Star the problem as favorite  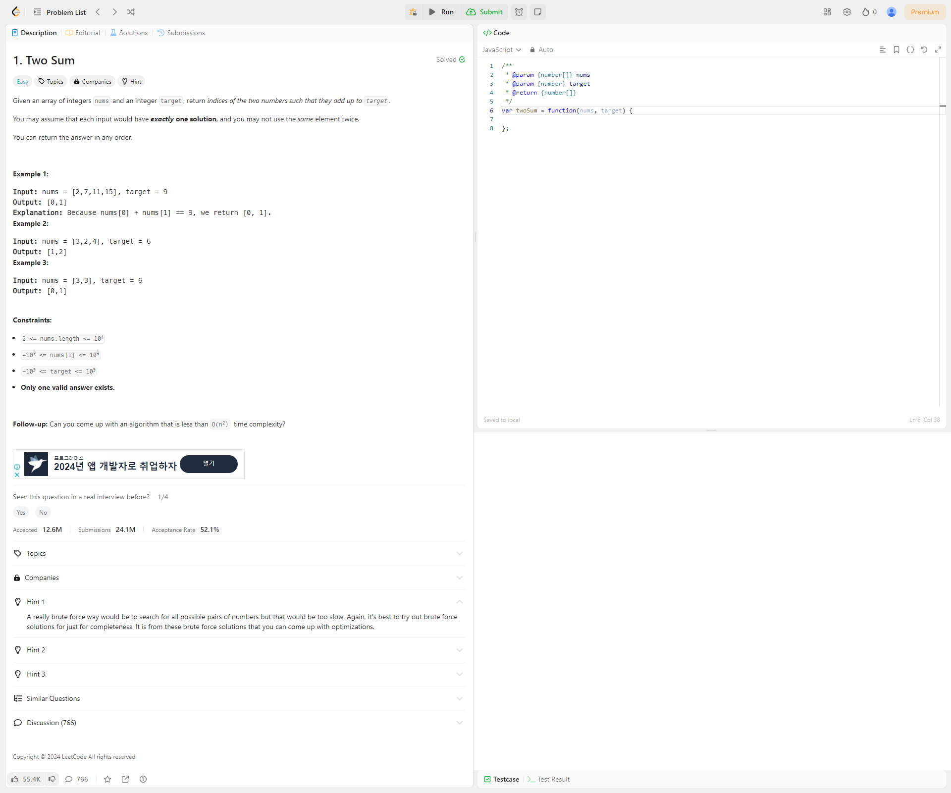[107, 779]
